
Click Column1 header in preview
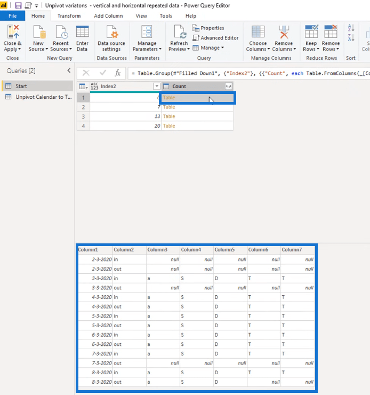coord(95,250)
